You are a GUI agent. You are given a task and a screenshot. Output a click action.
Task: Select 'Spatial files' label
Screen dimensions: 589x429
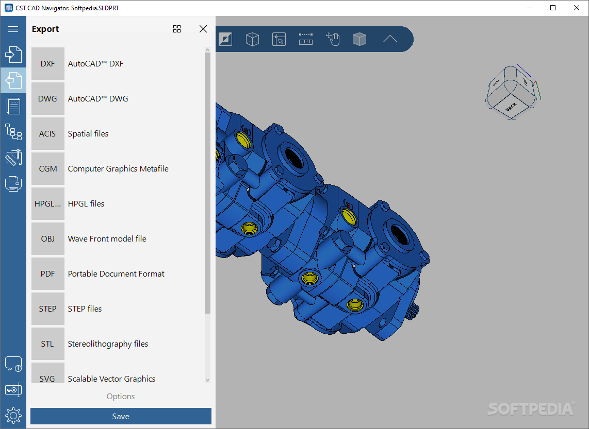[88, 133]
